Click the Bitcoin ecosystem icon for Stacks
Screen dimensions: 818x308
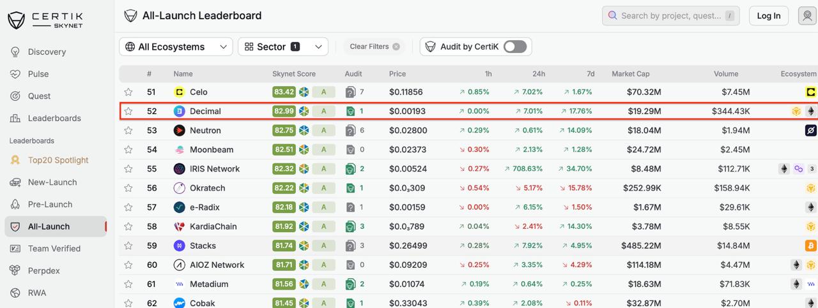coord(810,246)
